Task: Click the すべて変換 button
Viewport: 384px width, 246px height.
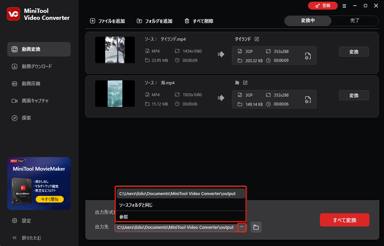Action: 345,220
